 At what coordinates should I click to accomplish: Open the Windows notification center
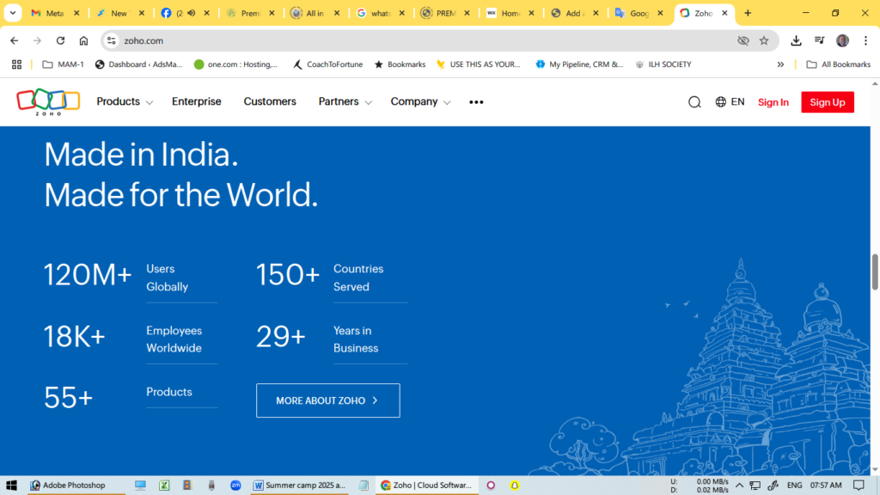[x=859, y=485]
